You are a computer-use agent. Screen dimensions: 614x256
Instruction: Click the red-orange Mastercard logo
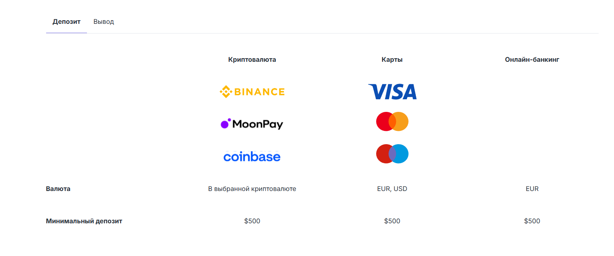392,122
